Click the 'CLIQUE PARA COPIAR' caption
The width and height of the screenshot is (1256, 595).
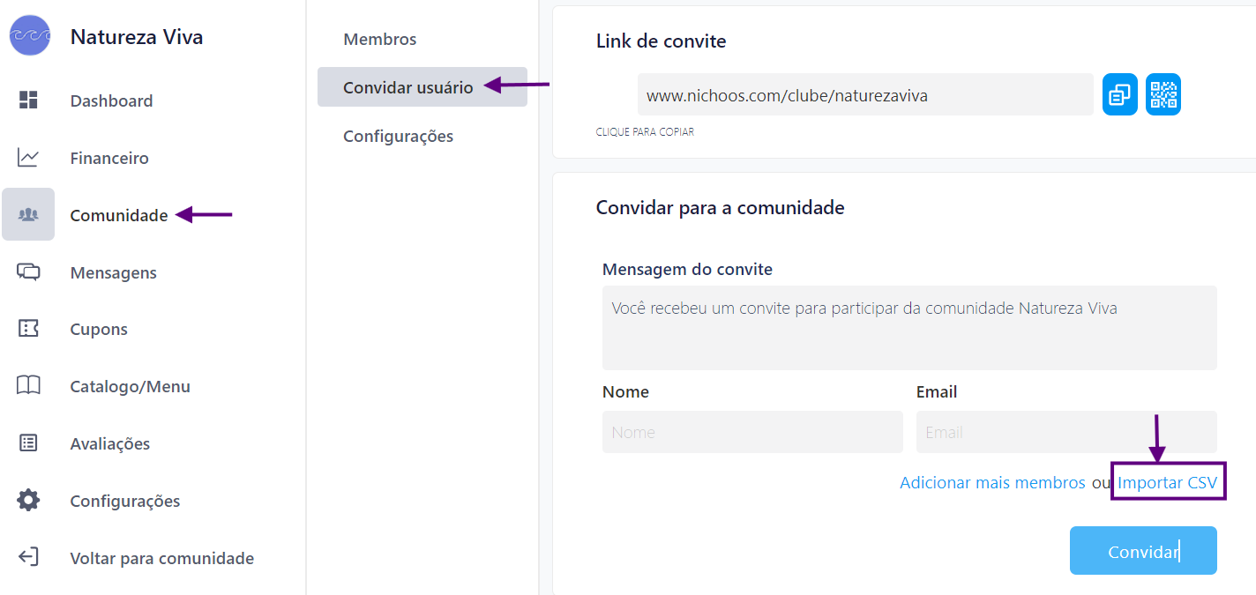(x=645, y=132)
